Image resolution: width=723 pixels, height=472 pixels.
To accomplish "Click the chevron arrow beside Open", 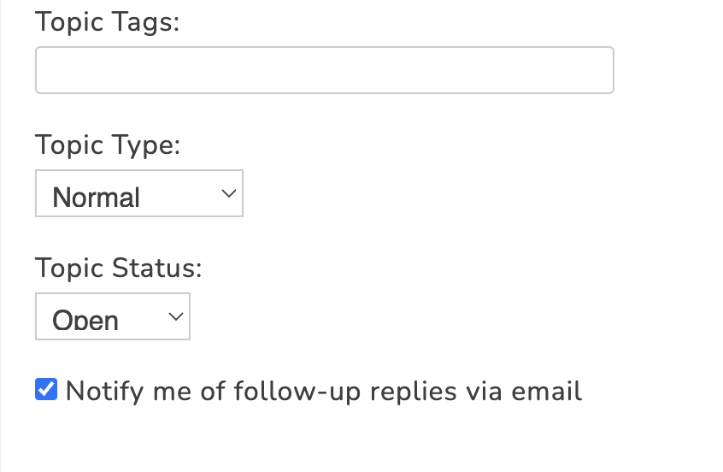I will pyautogui.click(x=176, y=316).
